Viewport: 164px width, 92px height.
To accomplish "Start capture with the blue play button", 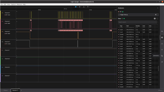I will (x=76, y=7).
